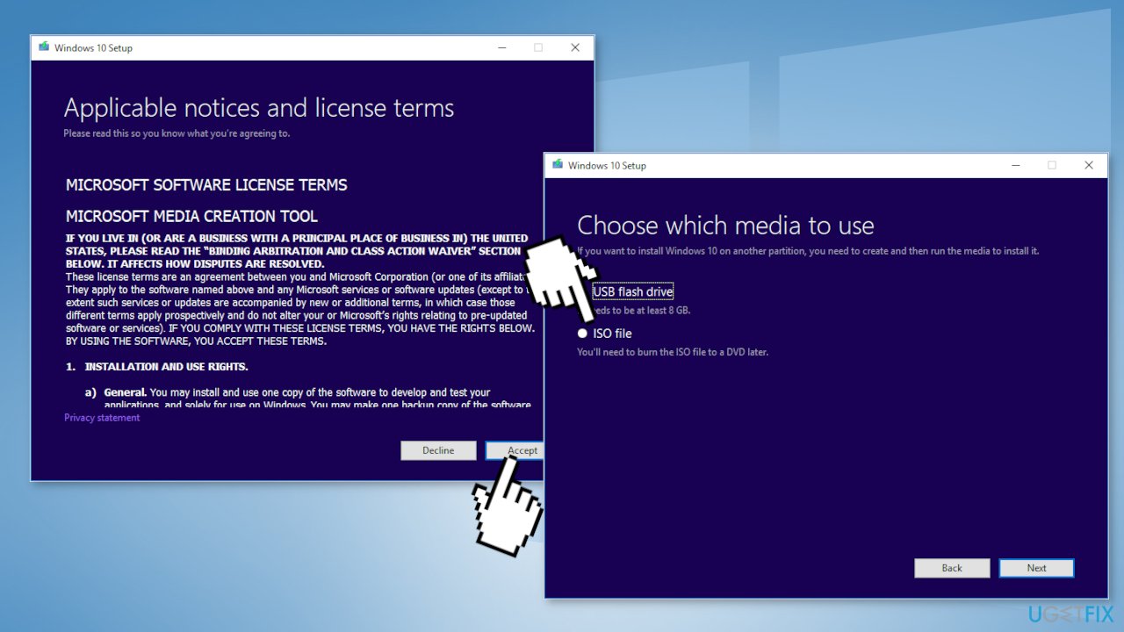Click the maximize icon of license terms window

(x=538, y=47)
